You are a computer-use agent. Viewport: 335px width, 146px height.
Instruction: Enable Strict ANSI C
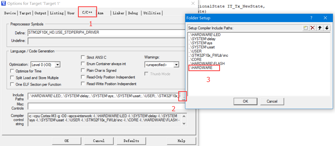tap(83, 57)
